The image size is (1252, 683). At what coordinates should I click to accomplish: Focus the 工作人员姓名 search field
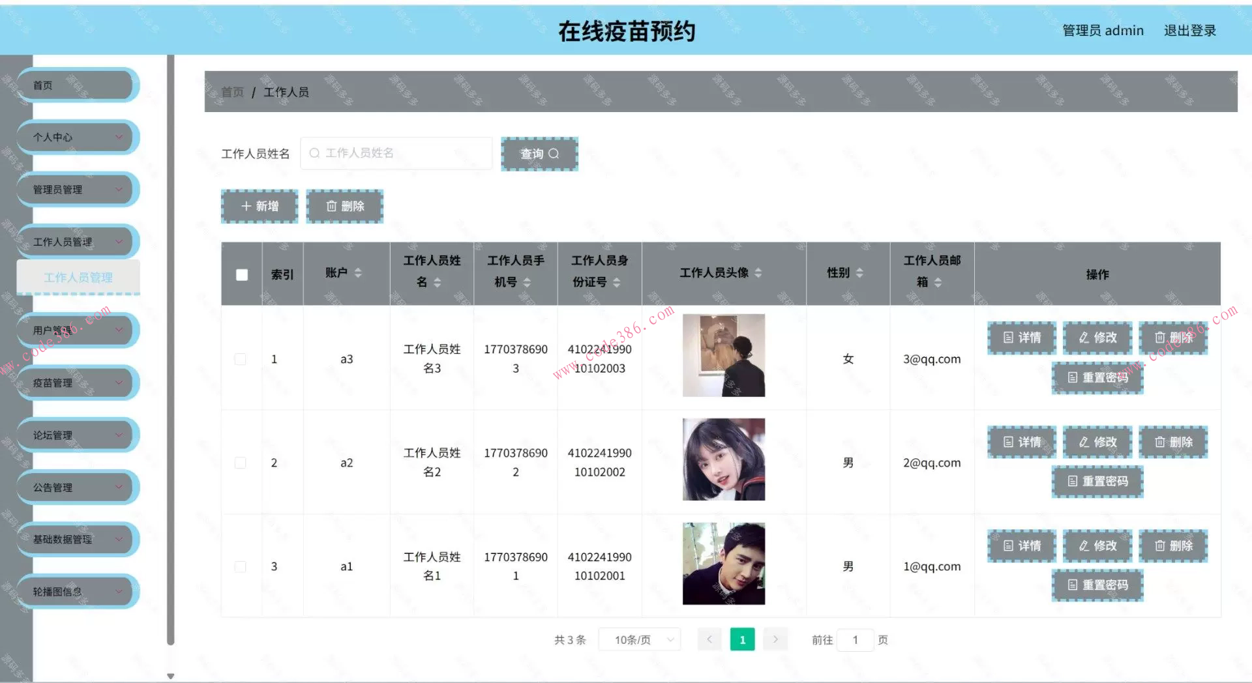[x=396, y=153]
